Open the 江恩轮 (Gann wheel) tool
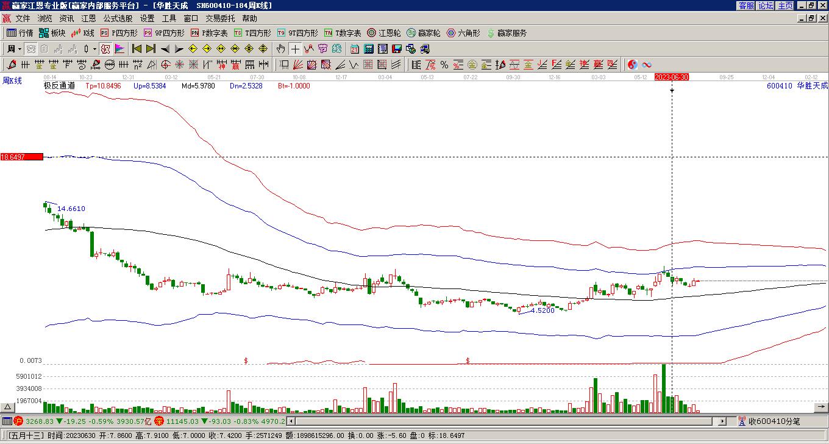829x444 pixels. pyautogui.click(x=383, y=33)
